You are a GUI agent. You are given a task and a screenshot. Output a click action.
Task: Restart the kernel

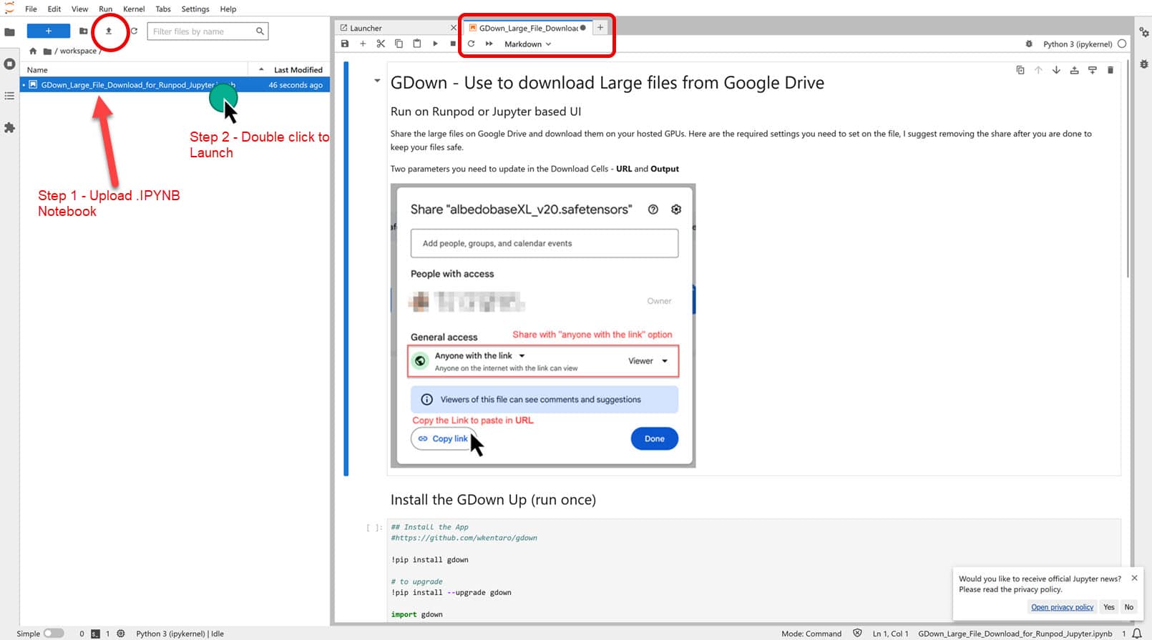(x=471, y=44)
